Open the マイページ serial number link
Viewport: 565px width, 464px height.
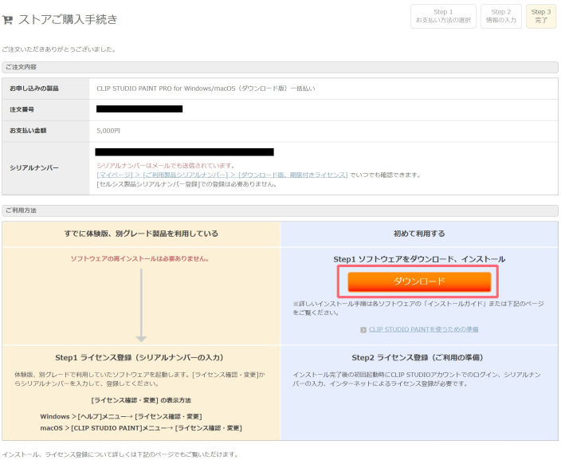tap(222, 175)
